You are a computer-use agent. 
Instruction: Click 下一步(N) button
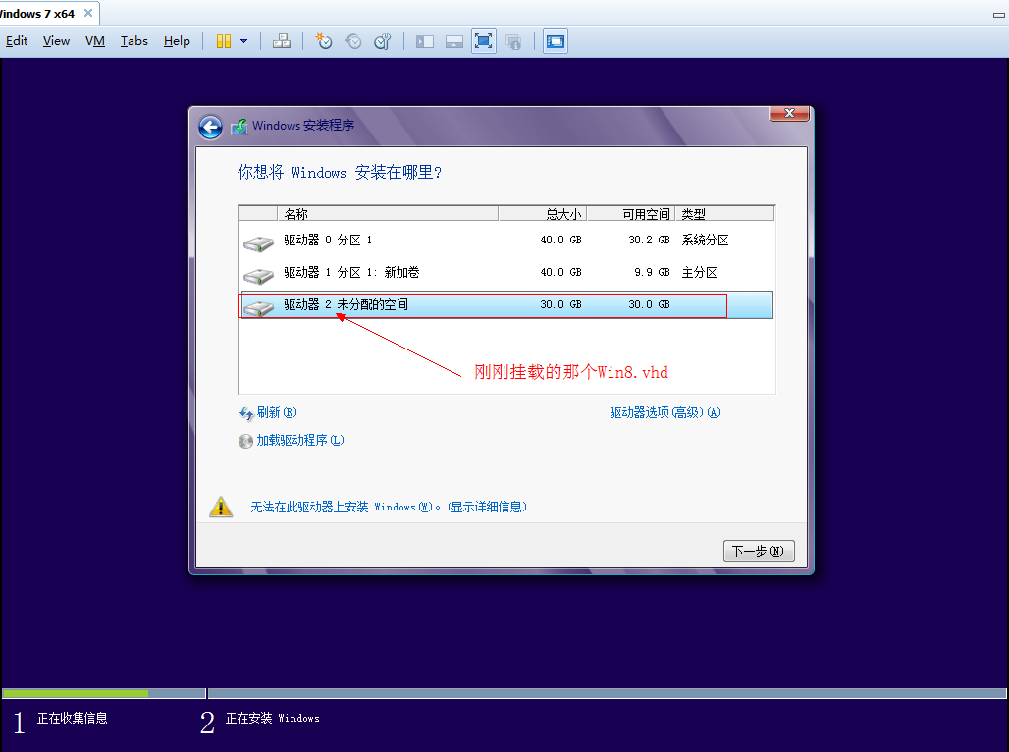pos(759,551)
